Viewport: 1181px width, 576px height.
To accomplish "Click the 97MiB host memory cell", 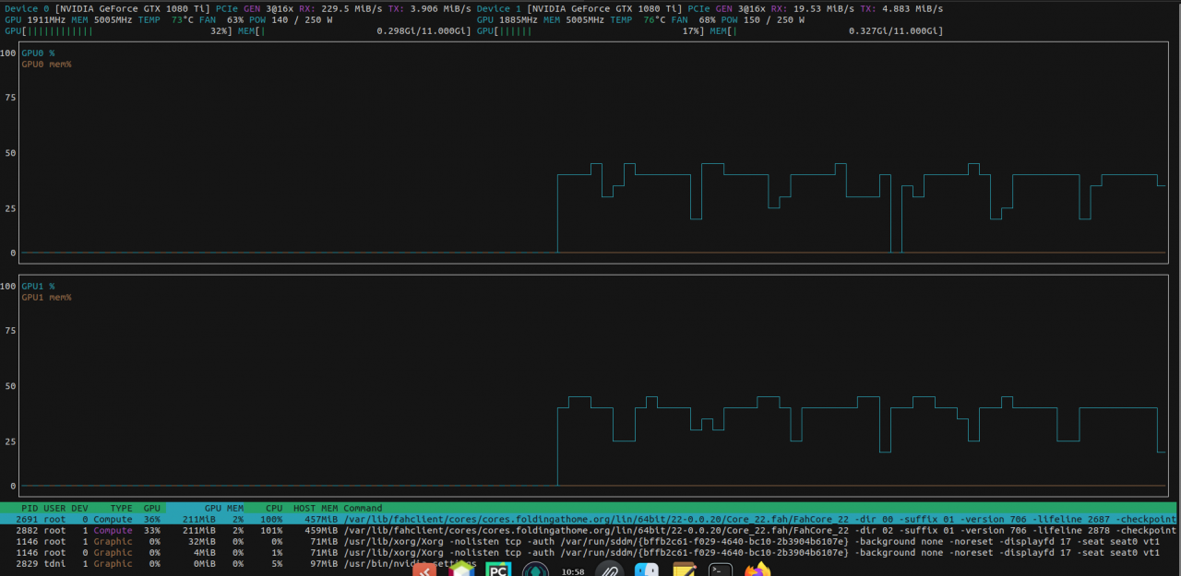I will coord(324,563).
